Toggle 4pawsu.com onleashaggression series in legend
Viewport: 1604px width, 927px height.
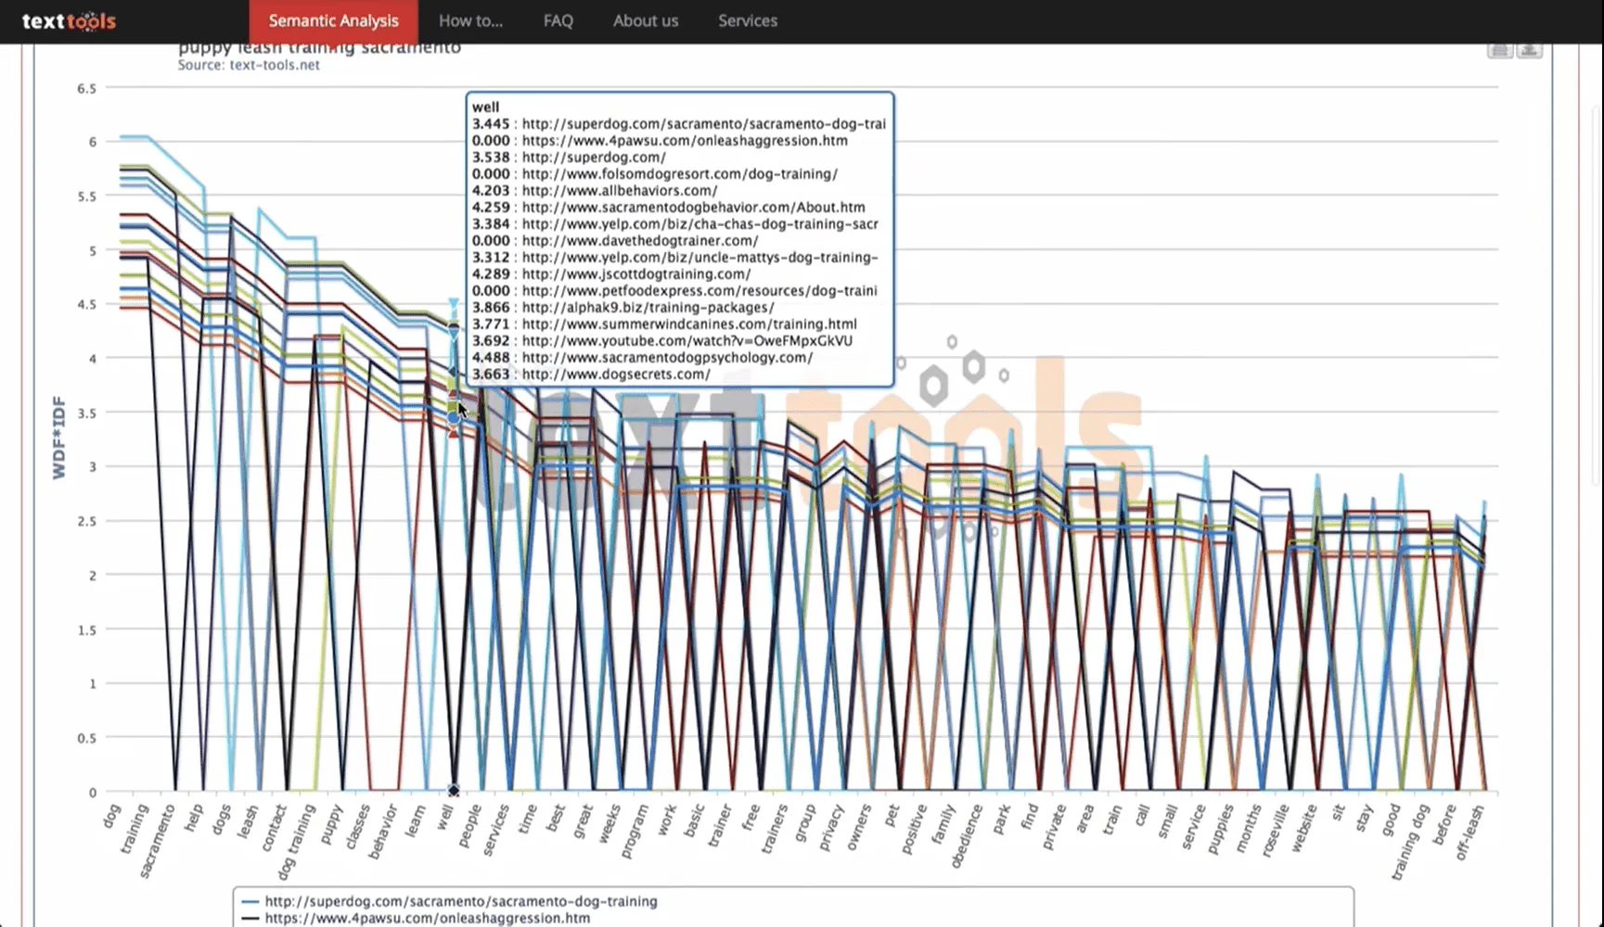(427, 918)
